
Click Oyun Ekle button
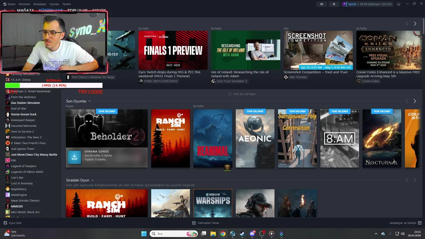tap(13, 223)
